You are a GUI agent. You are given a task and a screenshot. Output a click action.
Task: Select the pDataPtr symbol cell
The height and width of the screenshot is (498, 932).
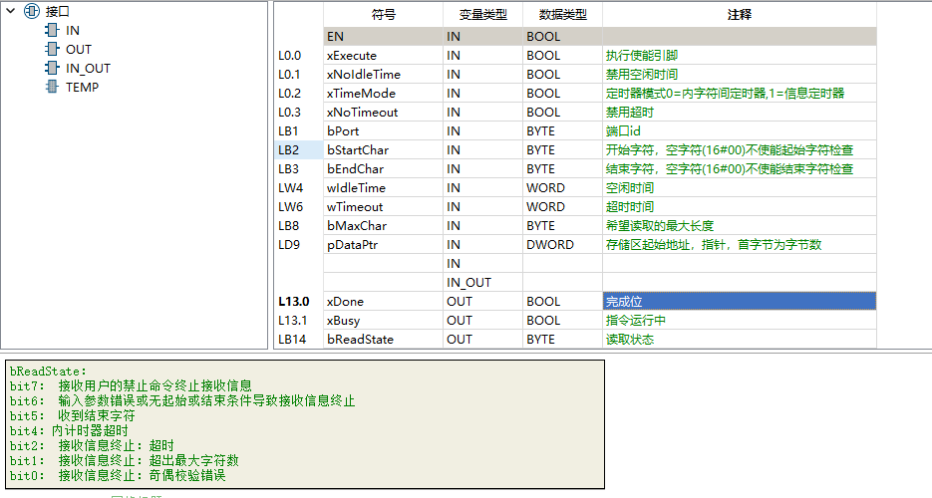click(384, 245)
